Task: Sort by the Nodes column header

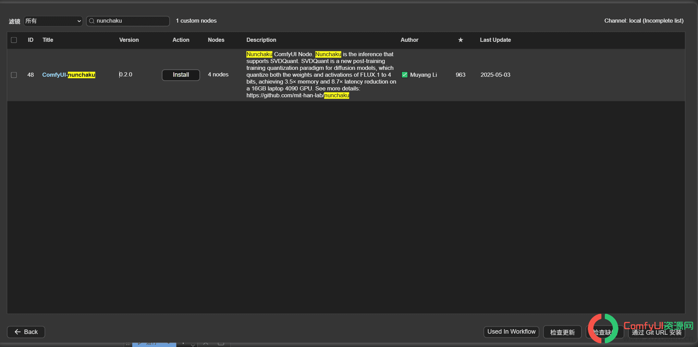Action: (x=216, y=40)
